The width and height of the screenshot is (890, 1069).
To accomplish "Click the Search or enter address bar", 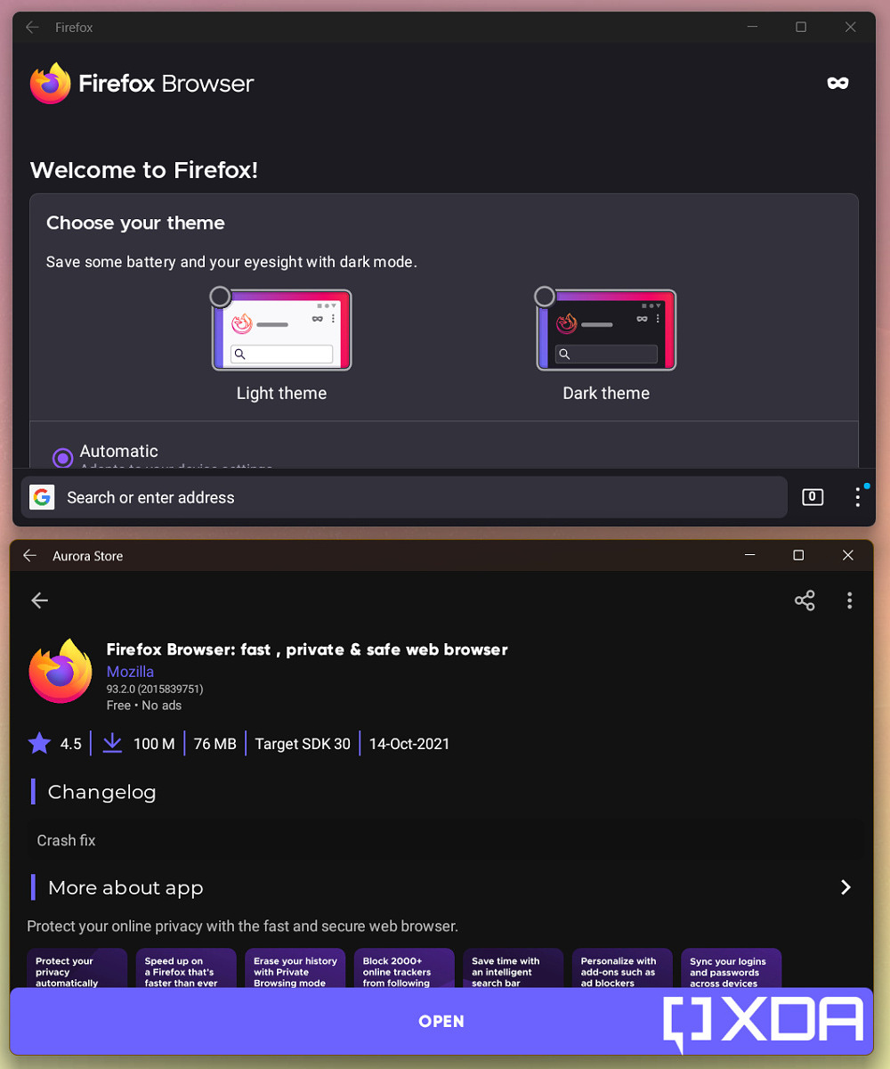I will [404, 497].
